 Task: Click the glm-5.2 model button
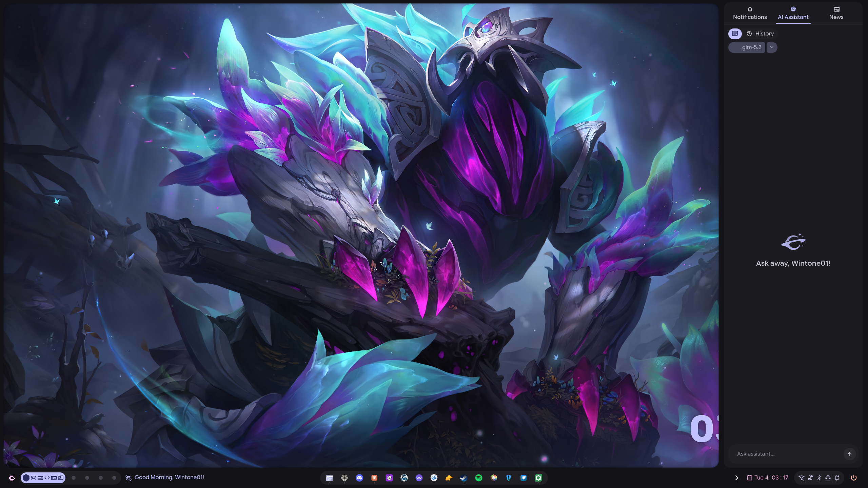click(747, 47)
